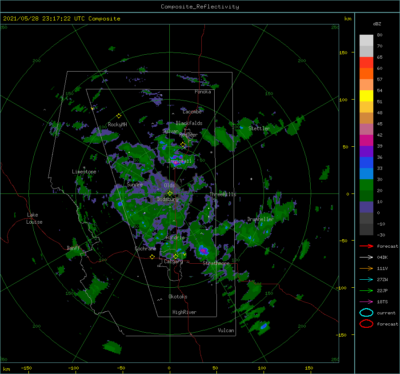
Task: Click the light gray 80-70 dBZ swatch
Action: pos(366,40)
